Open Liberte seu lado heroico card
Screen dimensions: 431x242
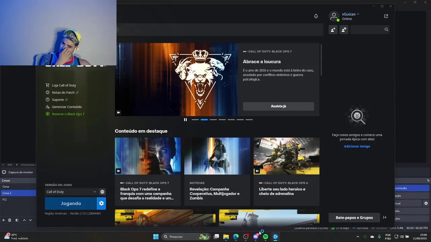coord(287,171)
